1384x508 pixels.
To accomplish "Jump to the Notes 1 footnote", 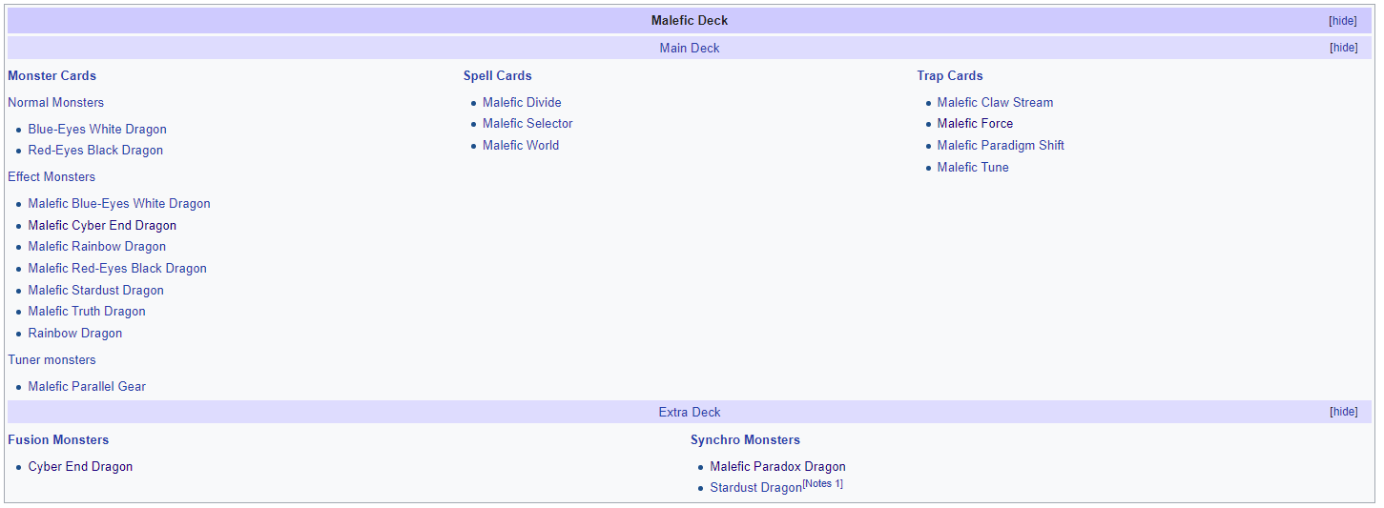I will [822, 484].
